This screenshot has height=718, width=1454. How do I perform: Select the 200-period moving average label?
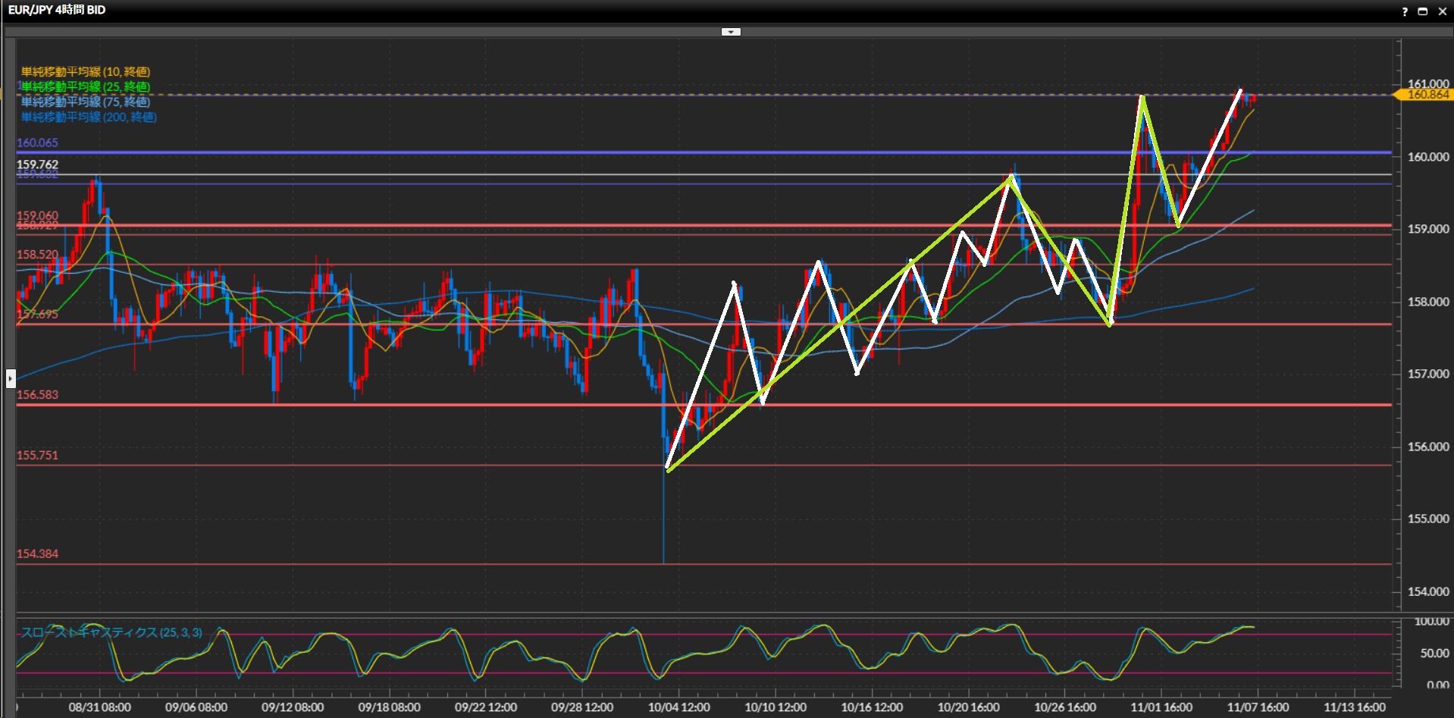tap(89, 117)
